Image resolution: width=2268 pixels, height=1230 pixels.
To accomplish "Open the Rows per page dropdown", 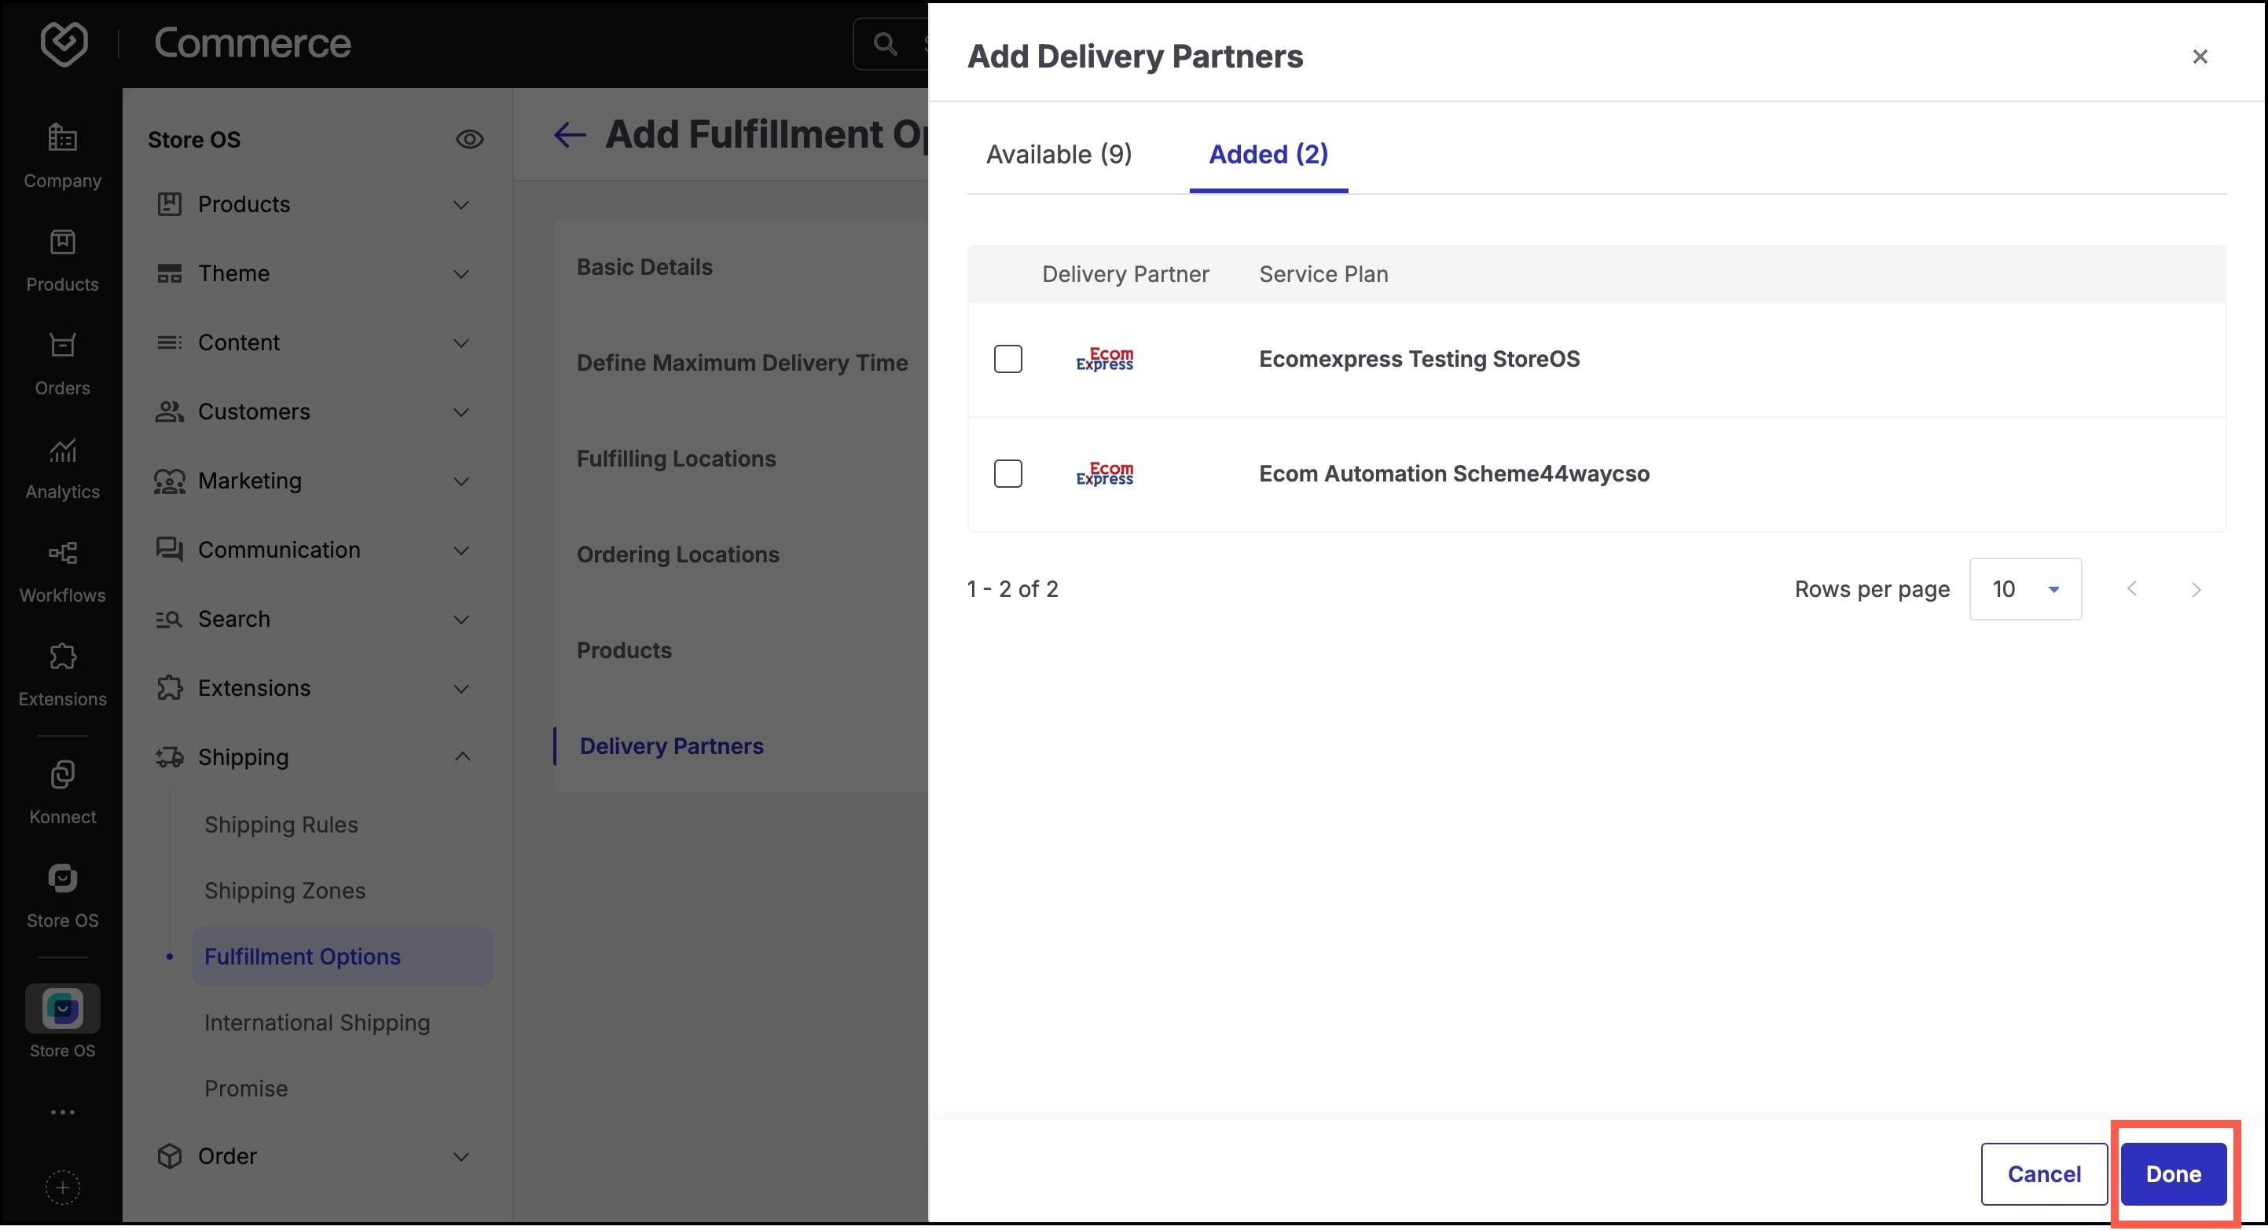I will [2025, 590].
